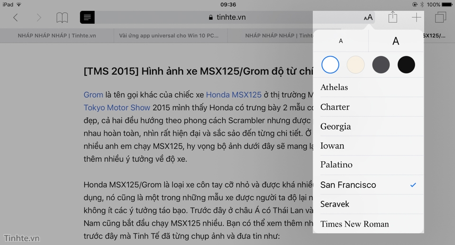Open the Tokyo Motor Show link
455x245 pixels.
coord(117,107)
